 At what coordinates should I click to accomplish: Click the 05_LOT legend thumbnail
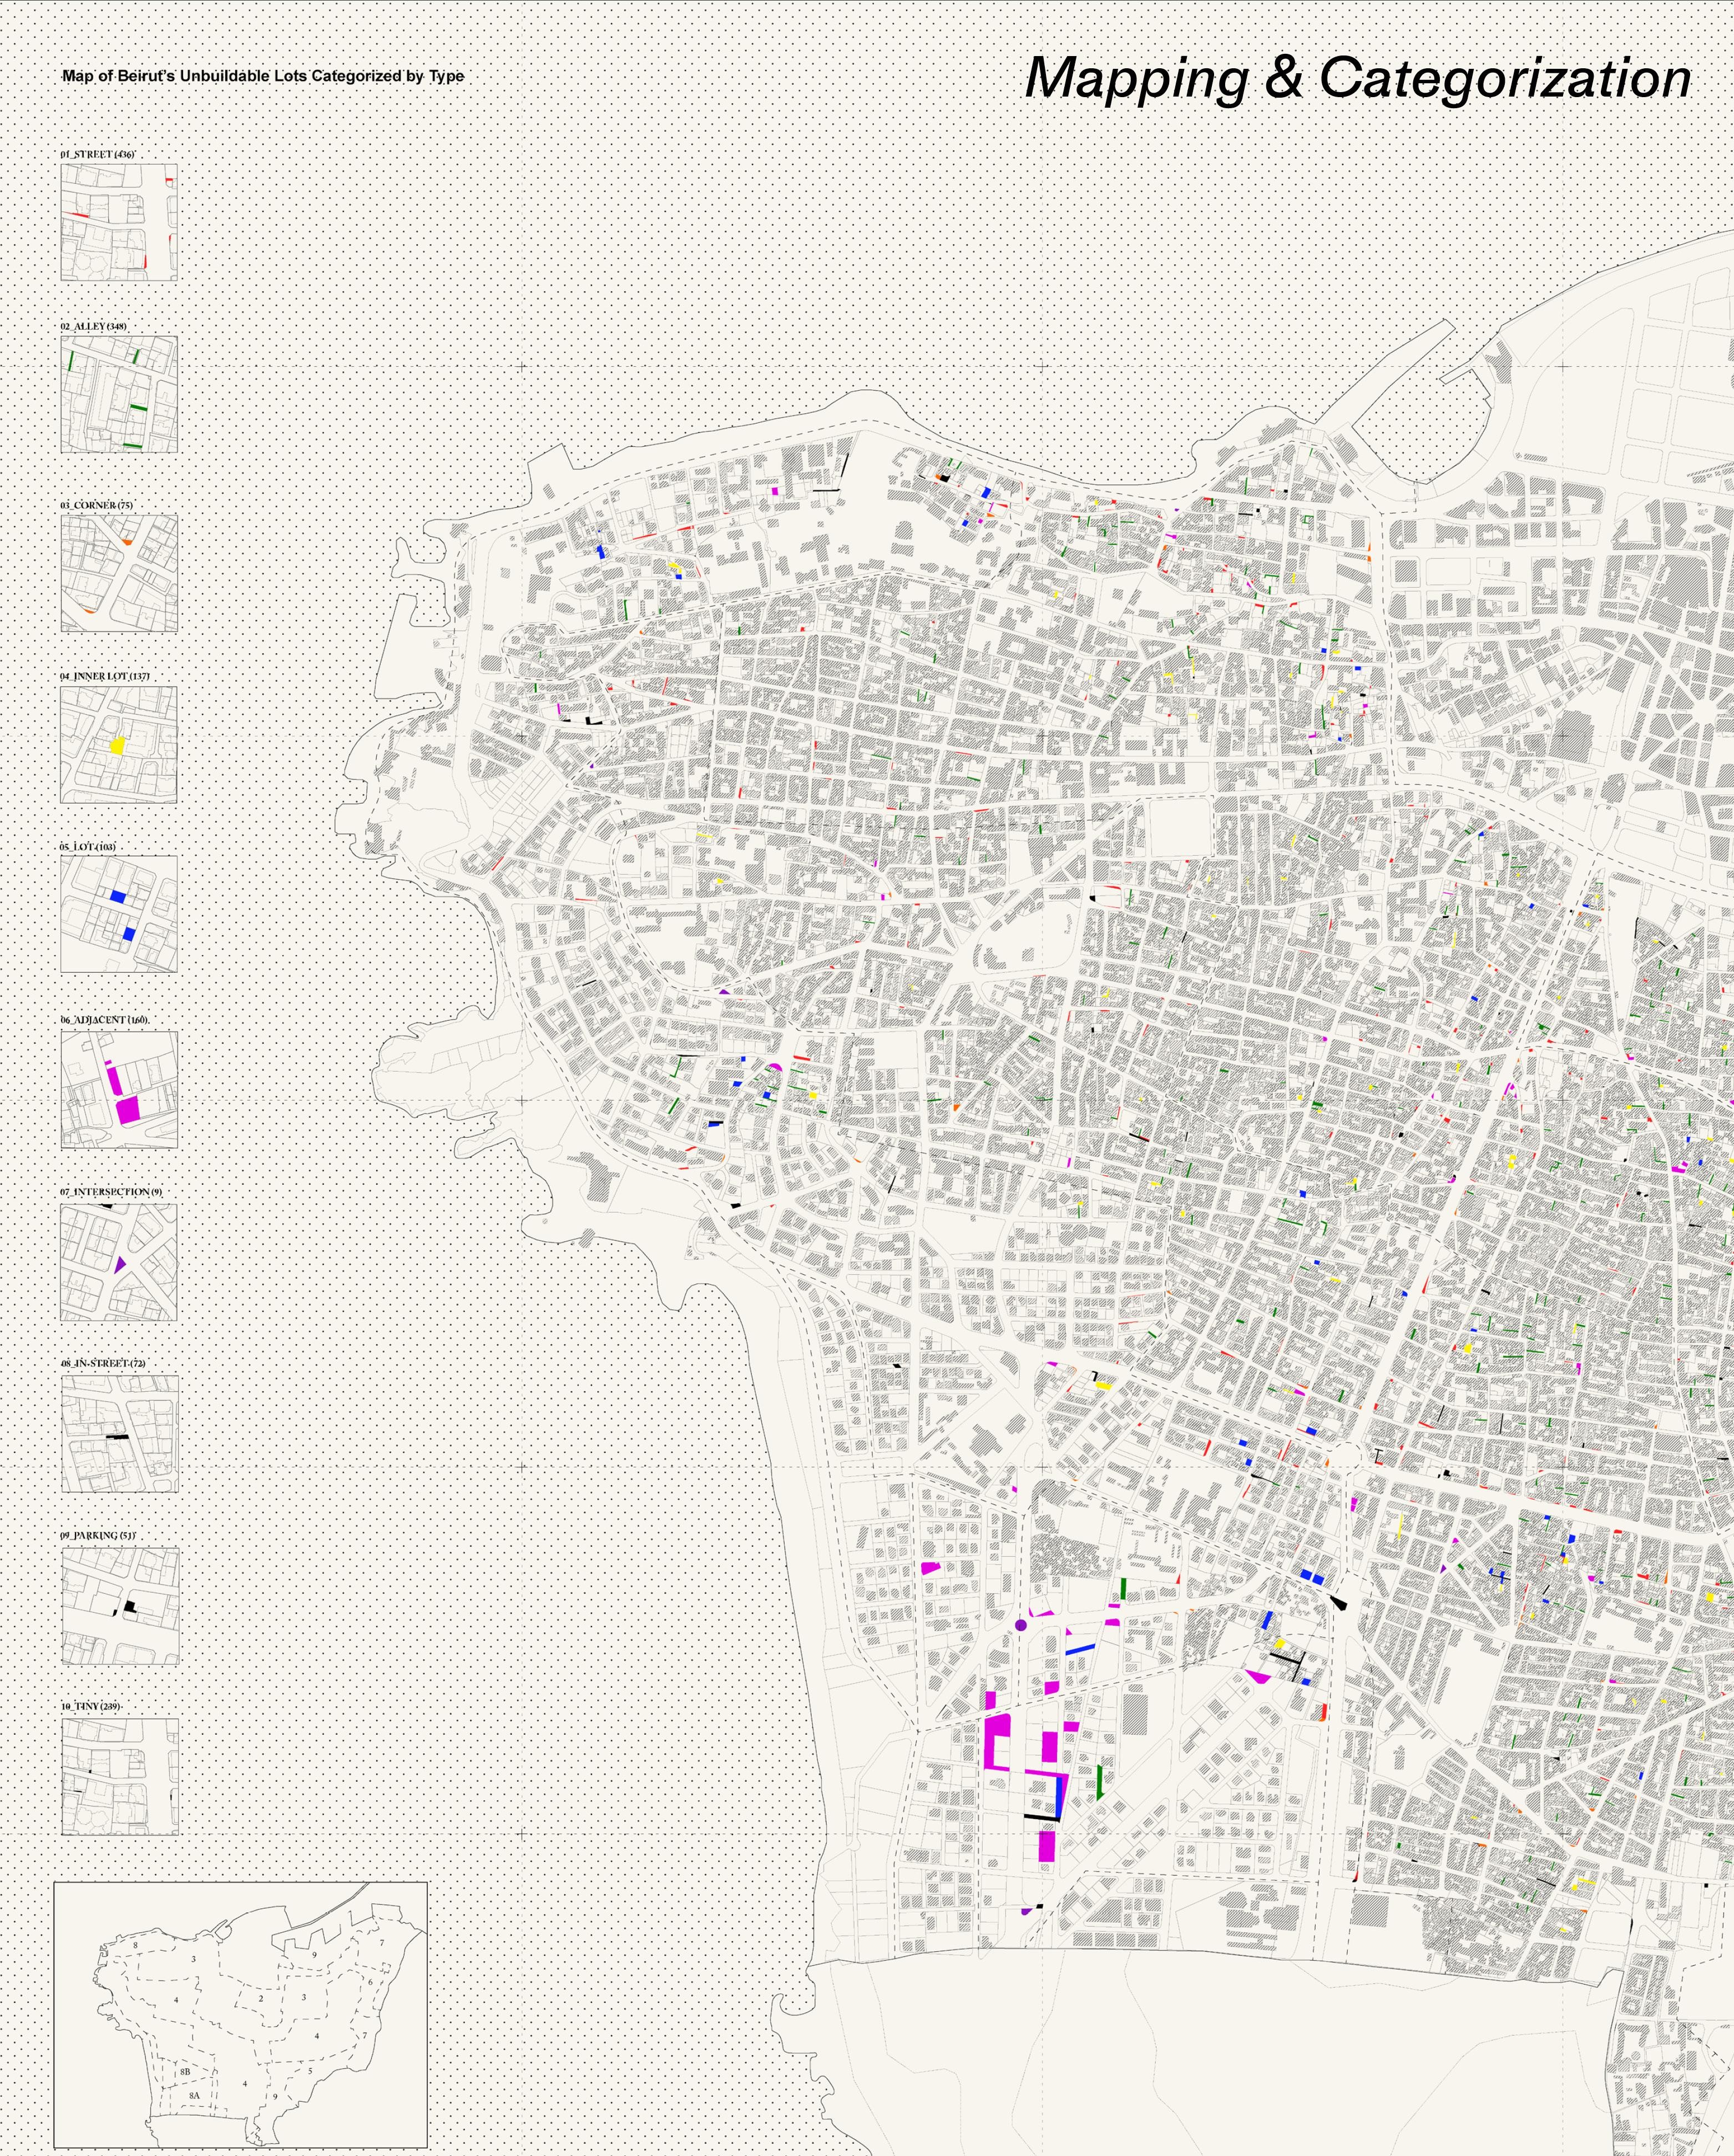click(x=119, y=913)
